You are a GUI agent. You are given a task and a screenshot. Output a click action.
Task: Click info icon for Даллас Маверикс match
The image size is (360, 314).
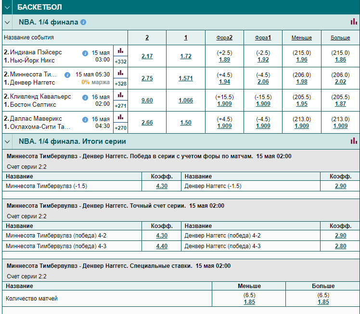(85, 120)
